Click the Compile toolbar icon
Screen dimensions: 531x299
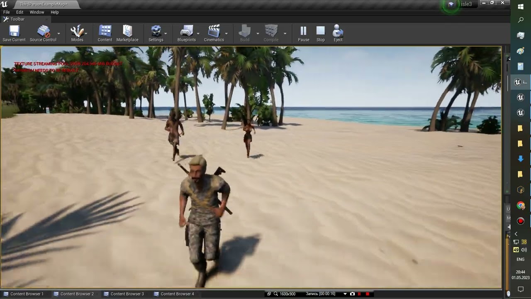[271, 33]
